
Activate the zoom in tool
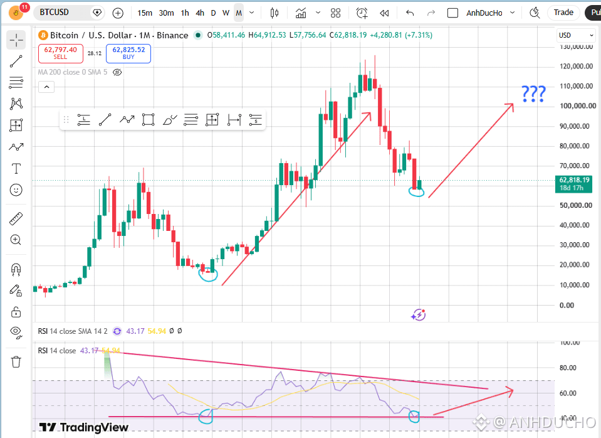[16, 240]
